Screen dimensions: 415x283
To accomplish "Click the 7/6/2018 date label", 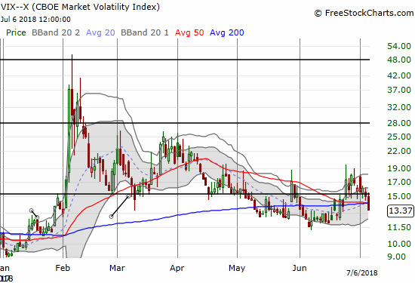I will coord(362,272).
